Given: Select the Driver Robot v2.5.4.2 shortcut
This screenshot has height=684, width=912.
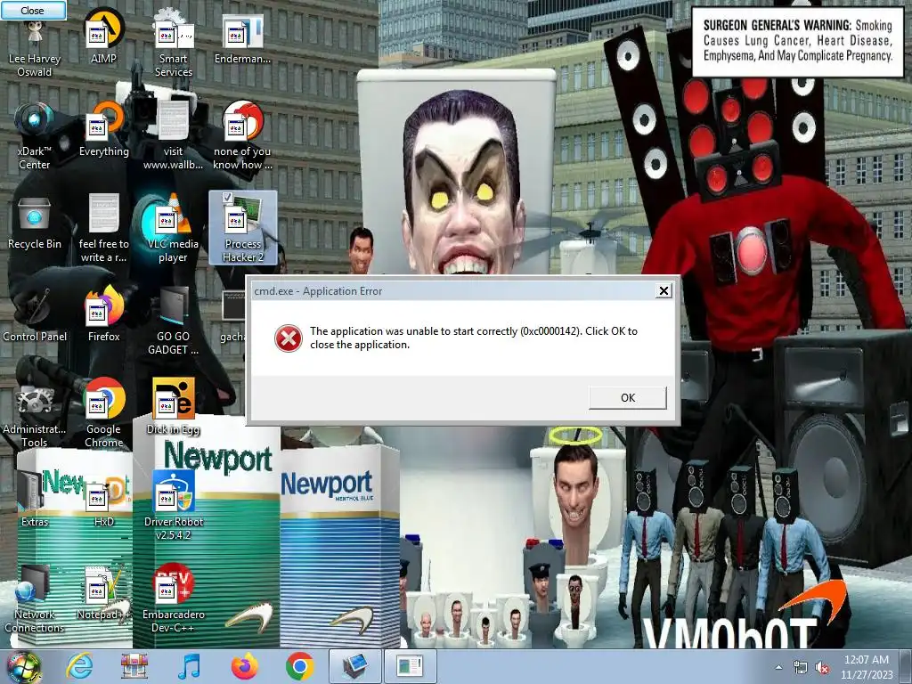Looking at the screenshot, I should tap(174, 505).
